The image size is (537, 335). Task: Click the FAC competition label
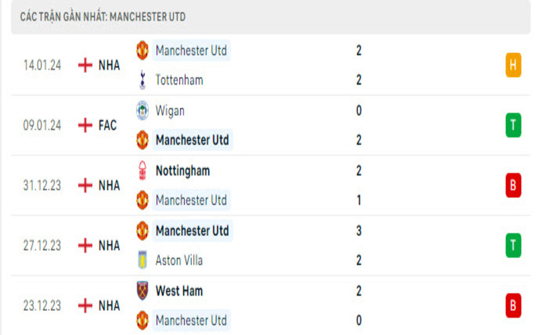click(x=107, y=125)
